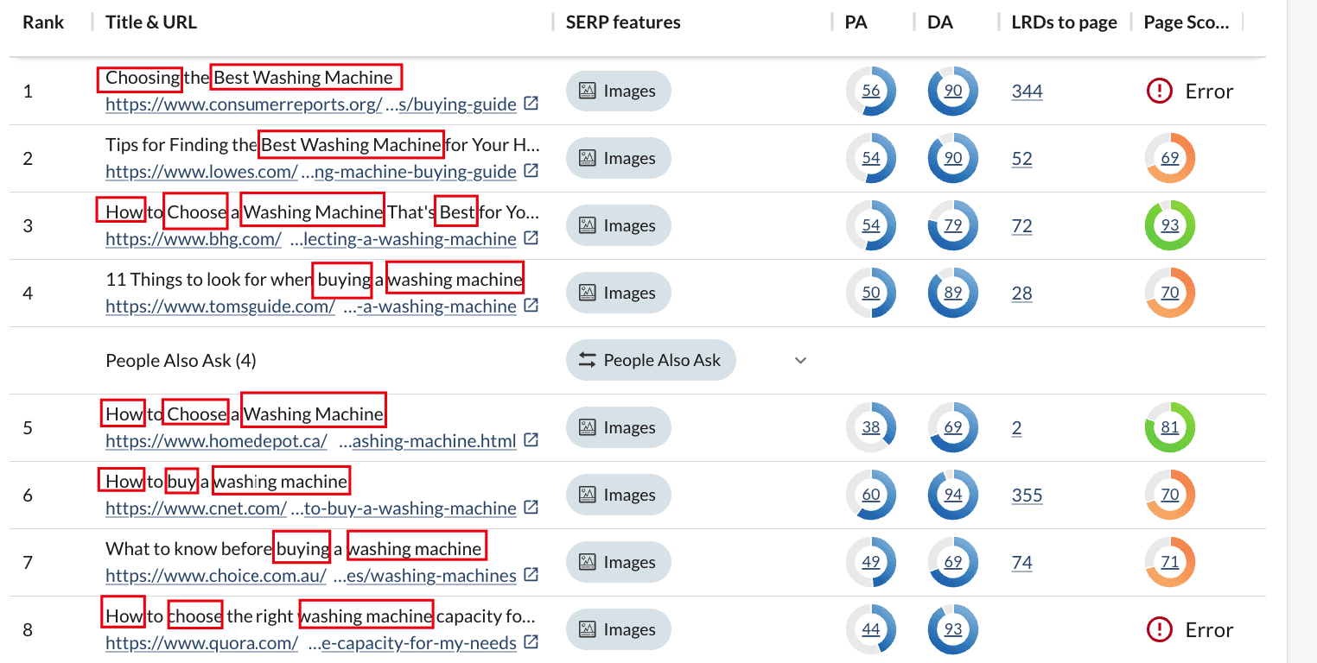Expand the People Also Ask section with the chevron
The image size is (1317, 663).
[800, 360]
